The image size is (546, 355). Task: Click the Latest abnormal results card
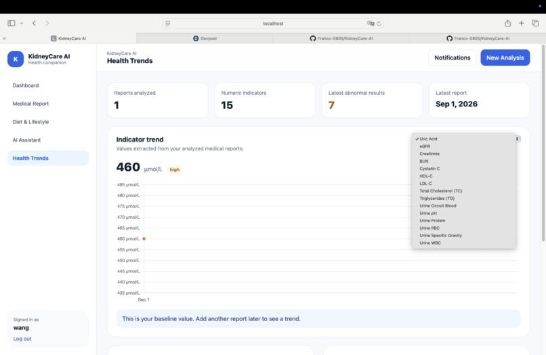click(372, 100)
